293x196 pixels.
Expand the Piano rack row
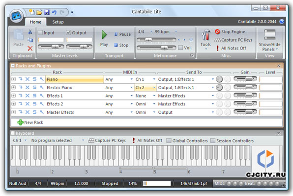(14, 79)
